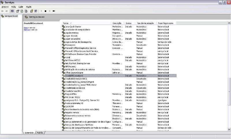231x139 pixels.
Task: Click gear icon beside mysql service
Action: coord(63,57)
